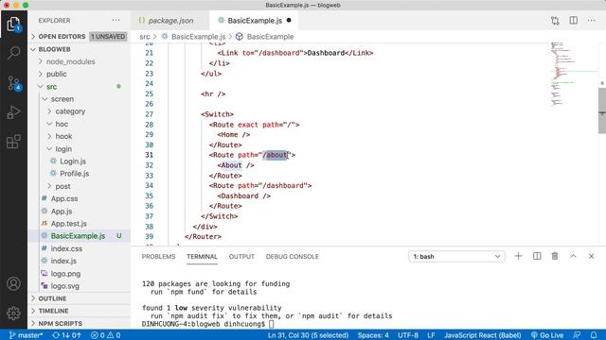Open logo.svg file

click(65, 286)
